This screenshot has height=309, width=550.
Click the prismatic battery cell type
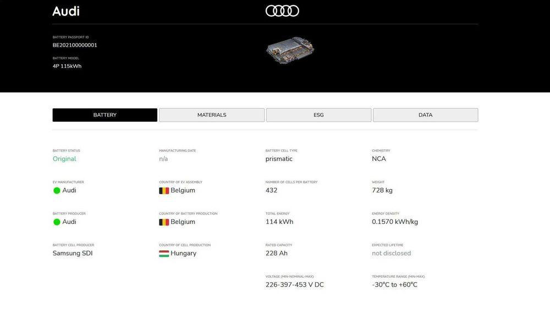[x=279, y=159]
